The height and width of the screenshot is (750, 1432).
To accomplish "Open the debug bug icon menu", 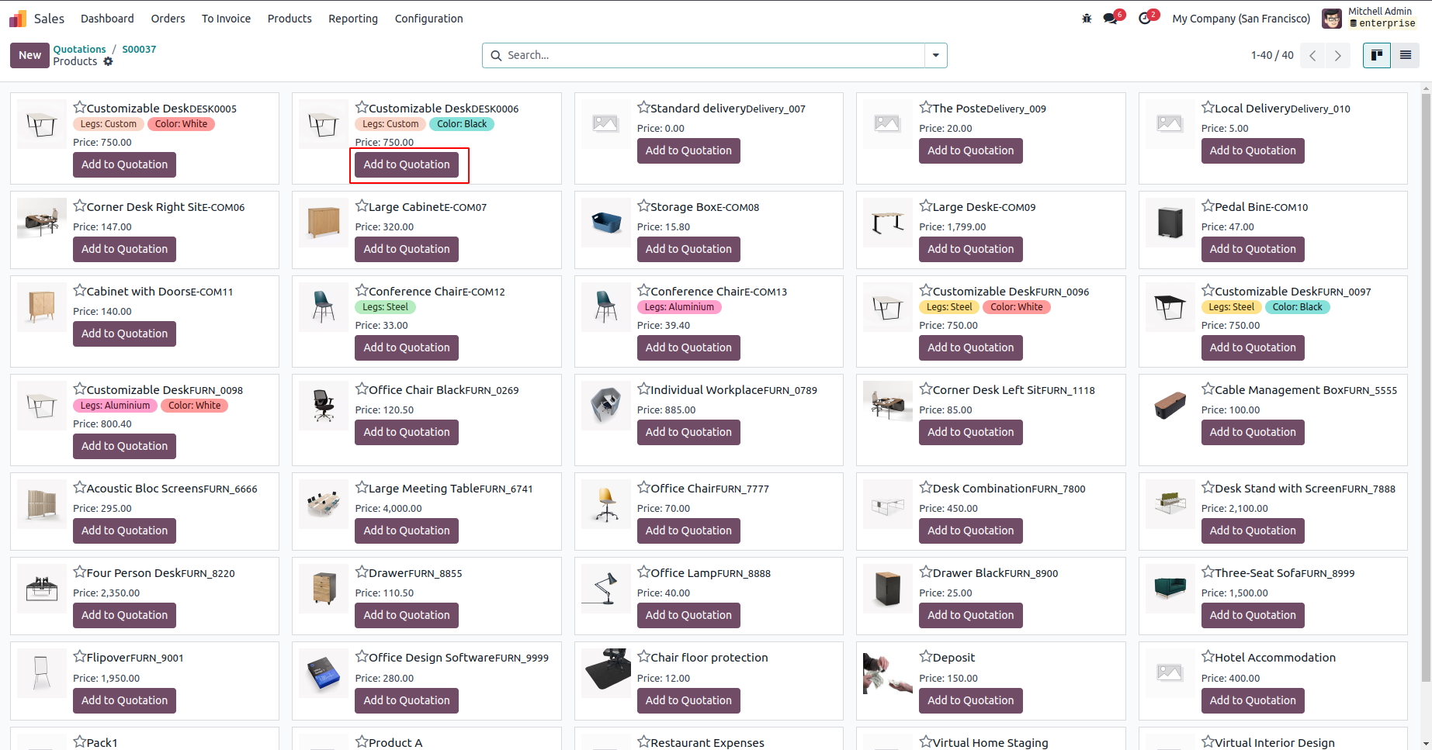I will 1087,19.
